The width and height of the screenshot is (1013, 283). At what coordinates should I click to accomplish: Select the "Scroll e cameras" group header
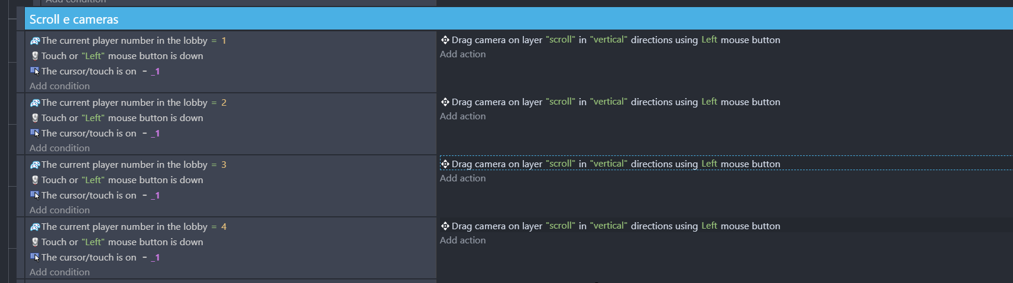click(74, 19)
